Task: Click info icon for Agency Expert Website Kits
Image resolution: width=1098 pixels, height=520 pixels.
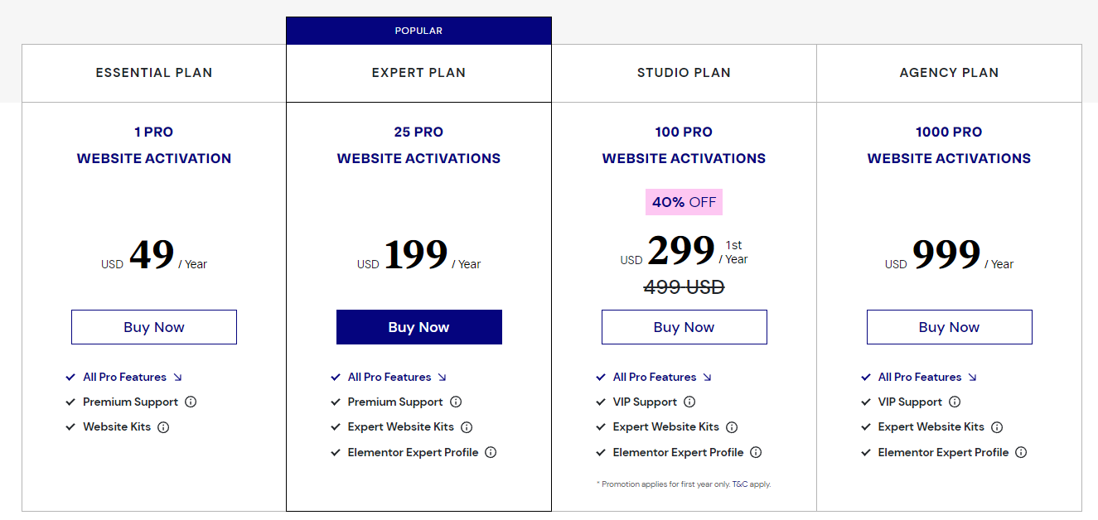Action: [997, 427]
